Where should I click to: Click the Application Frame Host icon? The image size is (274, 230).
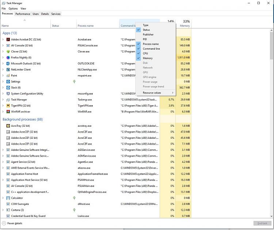coord(8,174)
